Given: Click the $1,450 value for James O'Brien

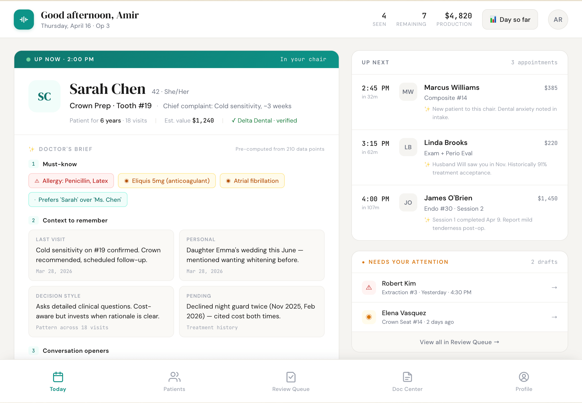Looking at the screenshot, I should (548, 198).
